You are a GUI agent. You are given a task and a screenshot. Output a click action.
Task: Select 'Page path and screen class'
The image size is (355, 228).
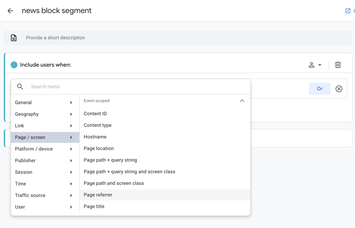(x=165, y=183)
